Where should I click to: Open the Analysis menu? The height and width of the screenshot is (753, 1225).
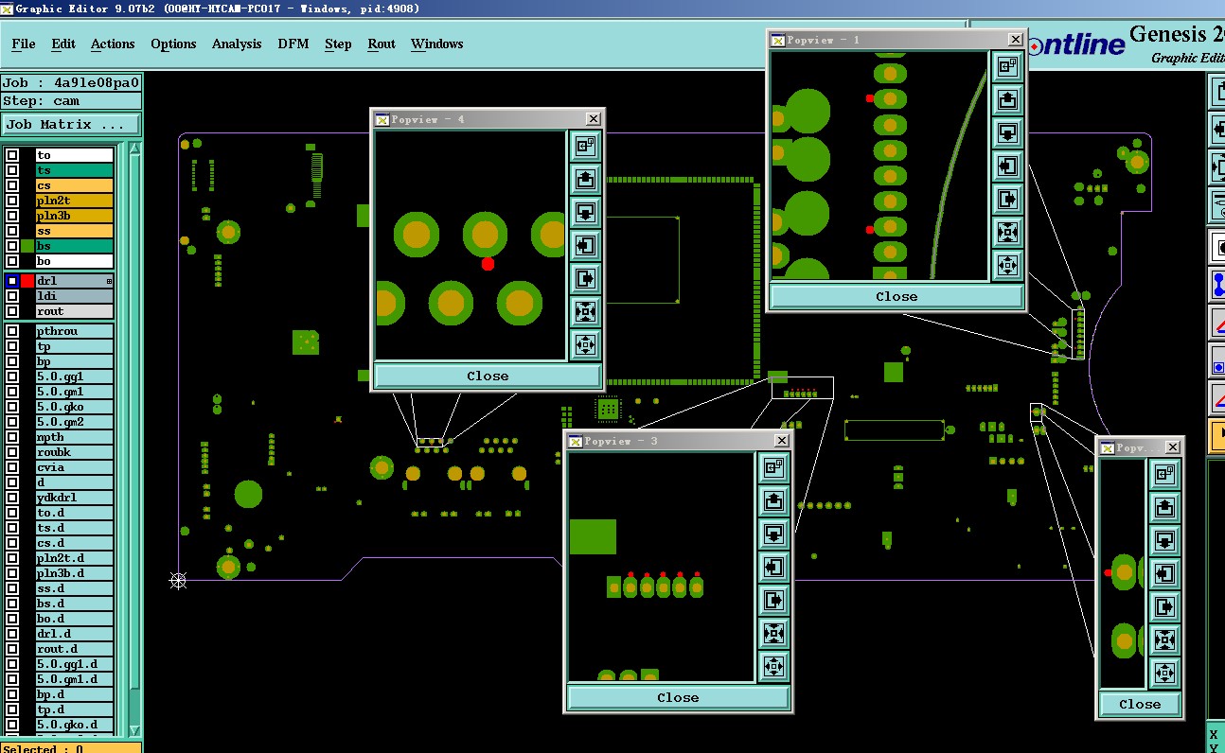[237, 44]
